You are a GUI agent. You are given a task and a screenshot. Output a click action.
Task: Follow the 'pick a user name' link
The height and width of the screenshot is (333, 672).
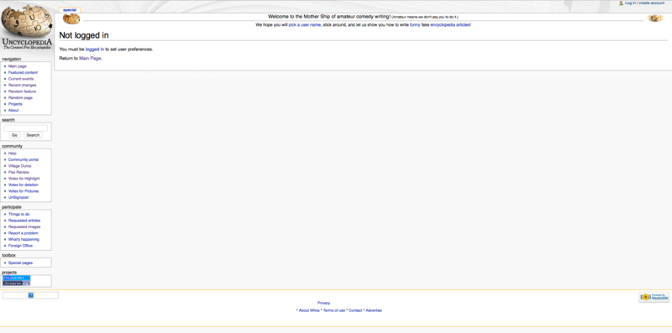click(304, 25)
